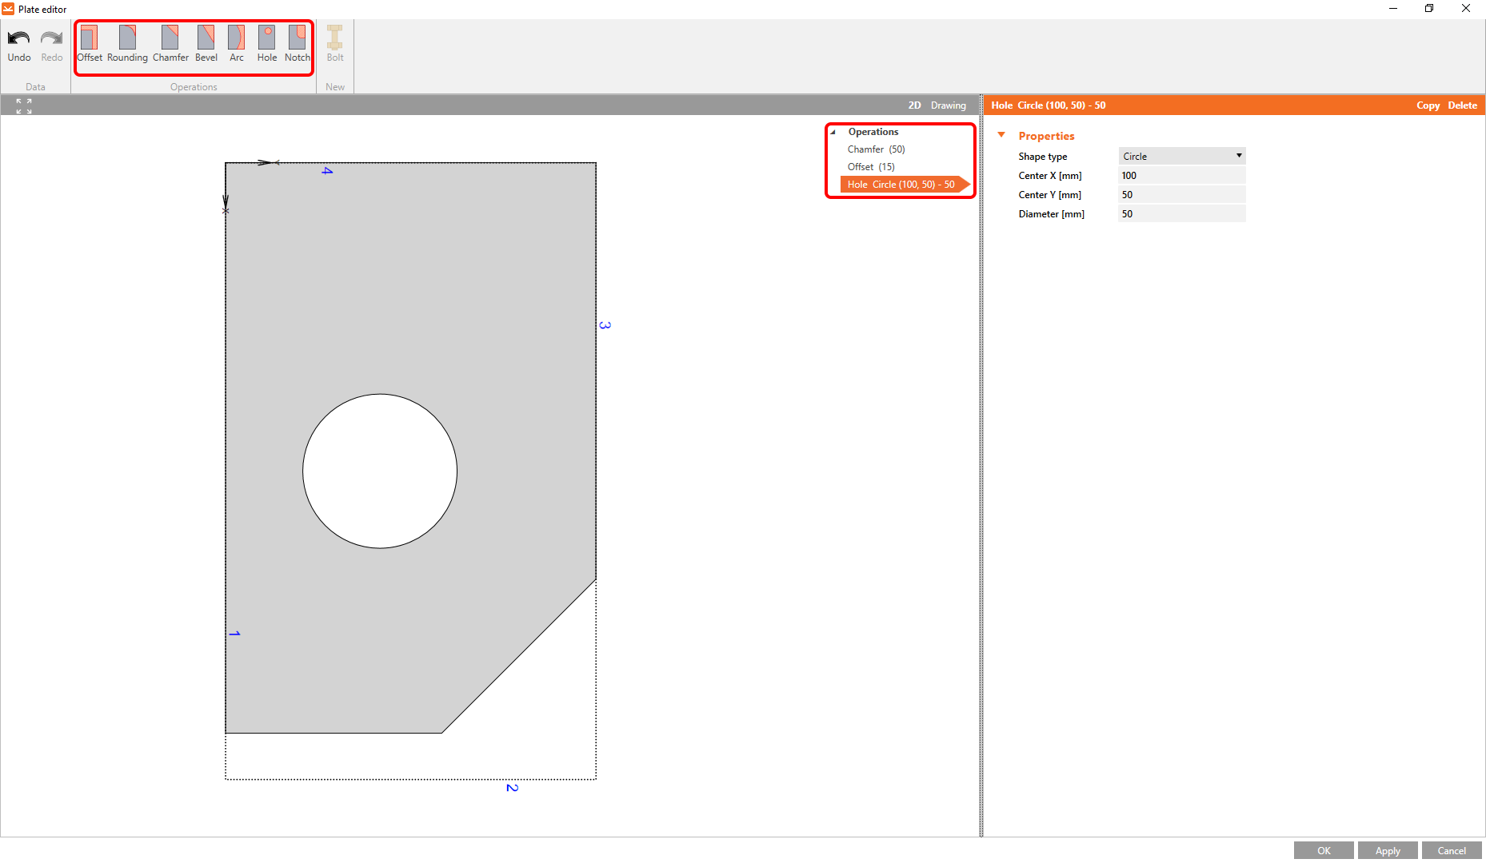The width and height of the screenshot is (1486, 863).
Task: Click the Diameter value input field
Action: pos(1181,213)
